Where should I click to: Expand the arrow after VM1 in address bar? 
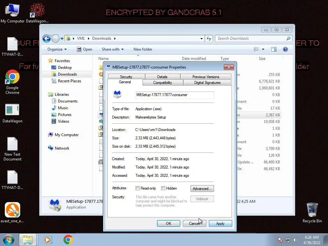pyautogui.click(x=88, y=38)
